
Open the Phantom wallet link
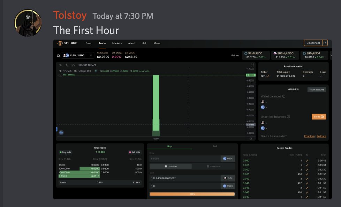pyautogui.click(x=309, y=136)
